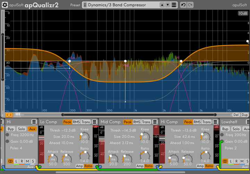Select Trans mode in Lo Comp
250x174 pixels.
[x=86, y=122]
